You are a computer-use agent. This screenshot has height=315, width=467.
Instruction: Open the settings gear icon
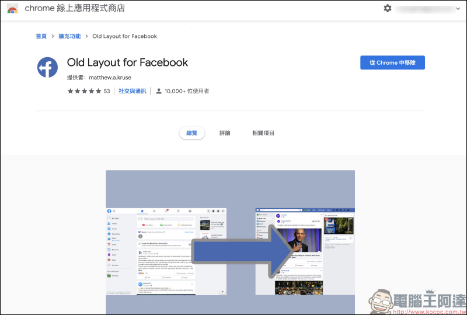[387, 8]
